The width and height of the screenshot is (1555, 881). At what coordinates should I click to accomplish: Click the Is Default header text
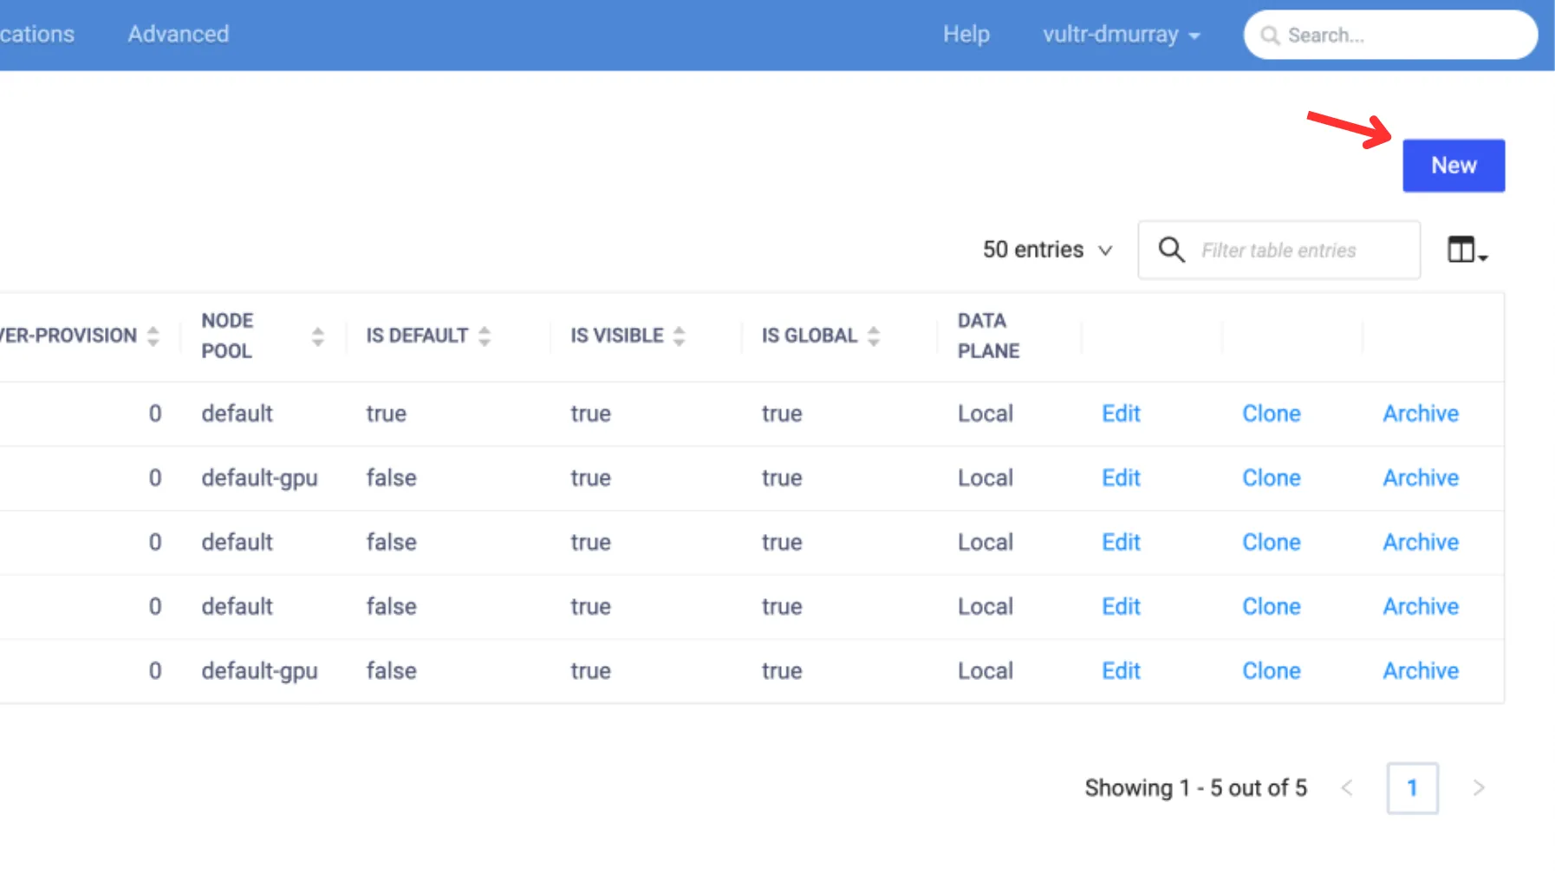point(417,336)
